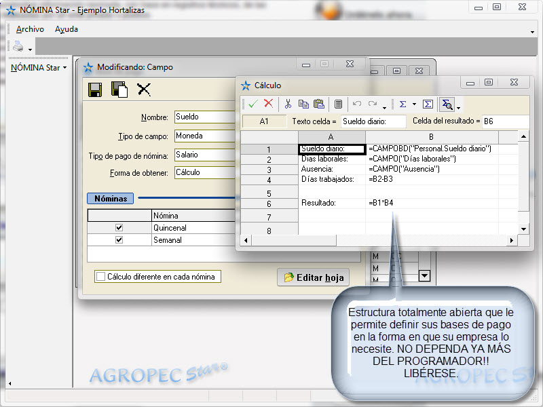Click the scissors cut icon
Image resolution: width=543 pixels, height=407 pixels.
[x=288, y=104]
